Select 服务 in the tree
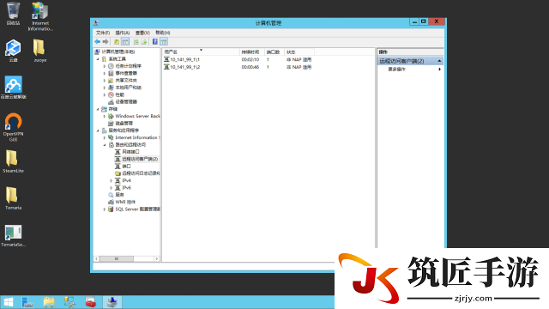The height and width of the screenshot is (309, 549). pyautogui.click(x=120, y=195)
